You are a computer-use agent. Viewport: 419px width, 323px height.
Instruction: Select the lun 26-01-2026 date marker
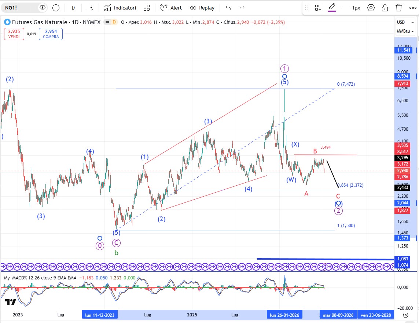pyautogui.click(x=284, y=315)
